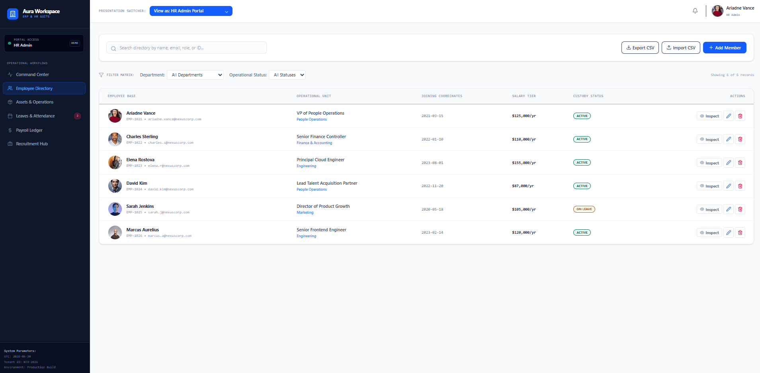
Task: Click Ariadne Vance's ACTIVE status badge
Action: pyautogui.click(x=582, y=116)
